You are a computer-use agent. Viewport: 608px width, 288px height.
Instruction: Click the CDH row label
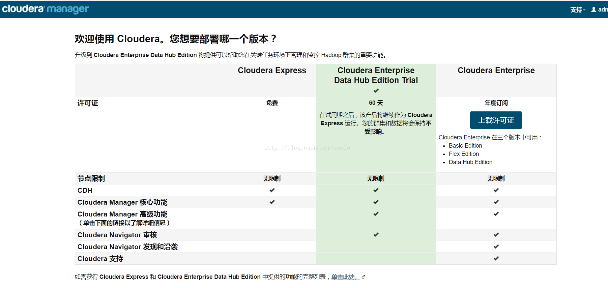point(85,190)
